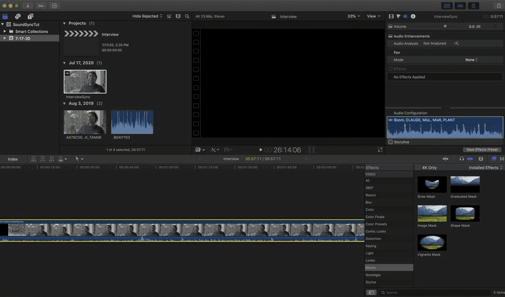Screen dimensions: 505x297
Task: Select the Blur effects category
Action: (x=369, y=202)
